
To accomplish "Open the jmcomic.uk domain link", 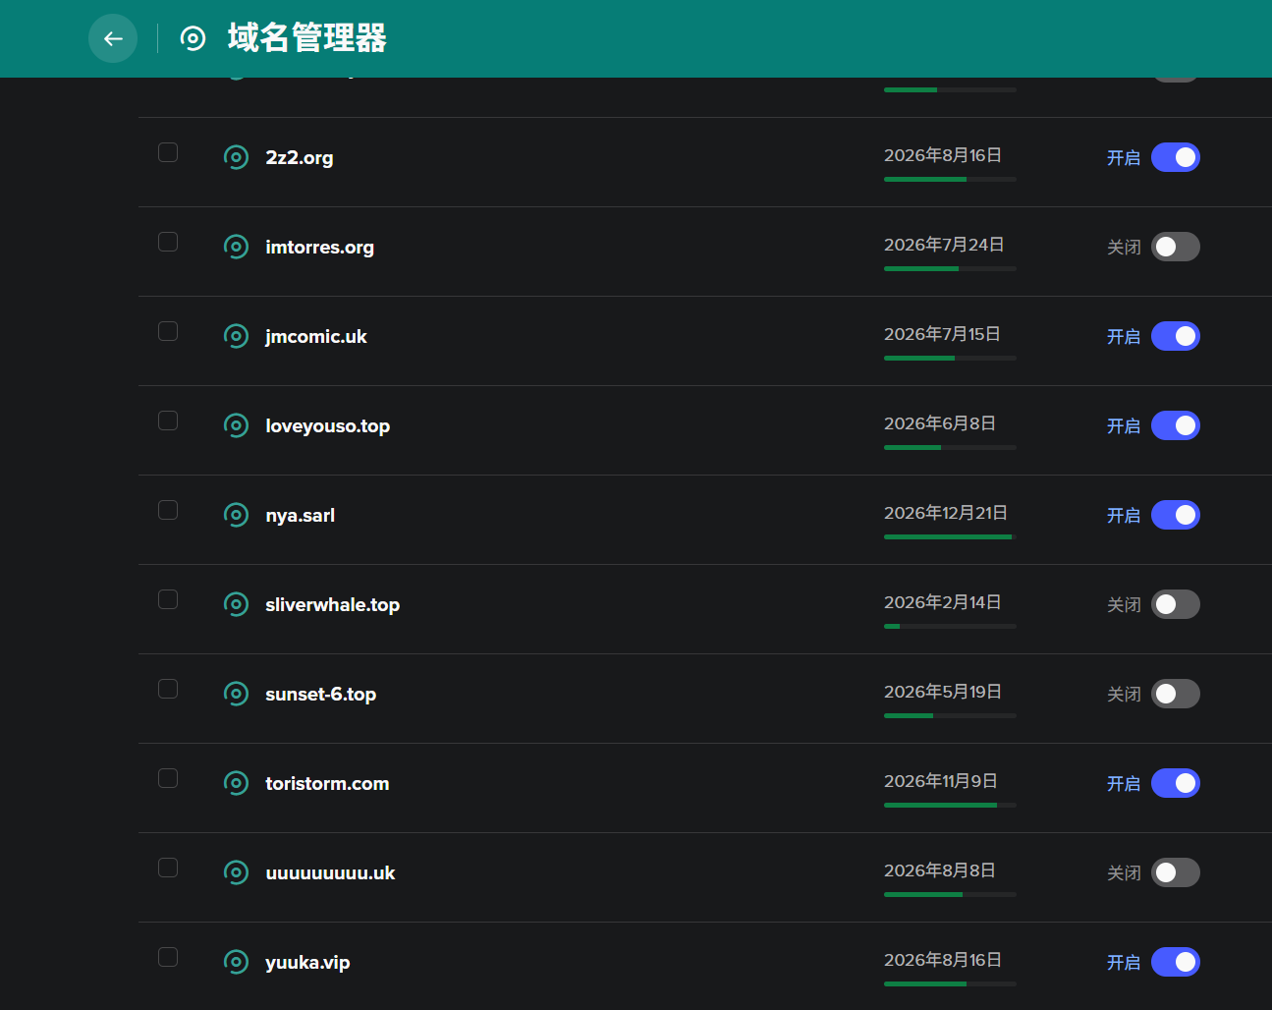I will (315, 336).
